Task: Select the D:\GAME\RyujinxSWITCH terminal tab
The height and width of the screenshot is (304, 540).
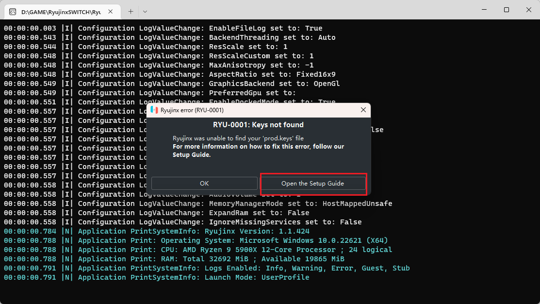Action: (63, 12)
